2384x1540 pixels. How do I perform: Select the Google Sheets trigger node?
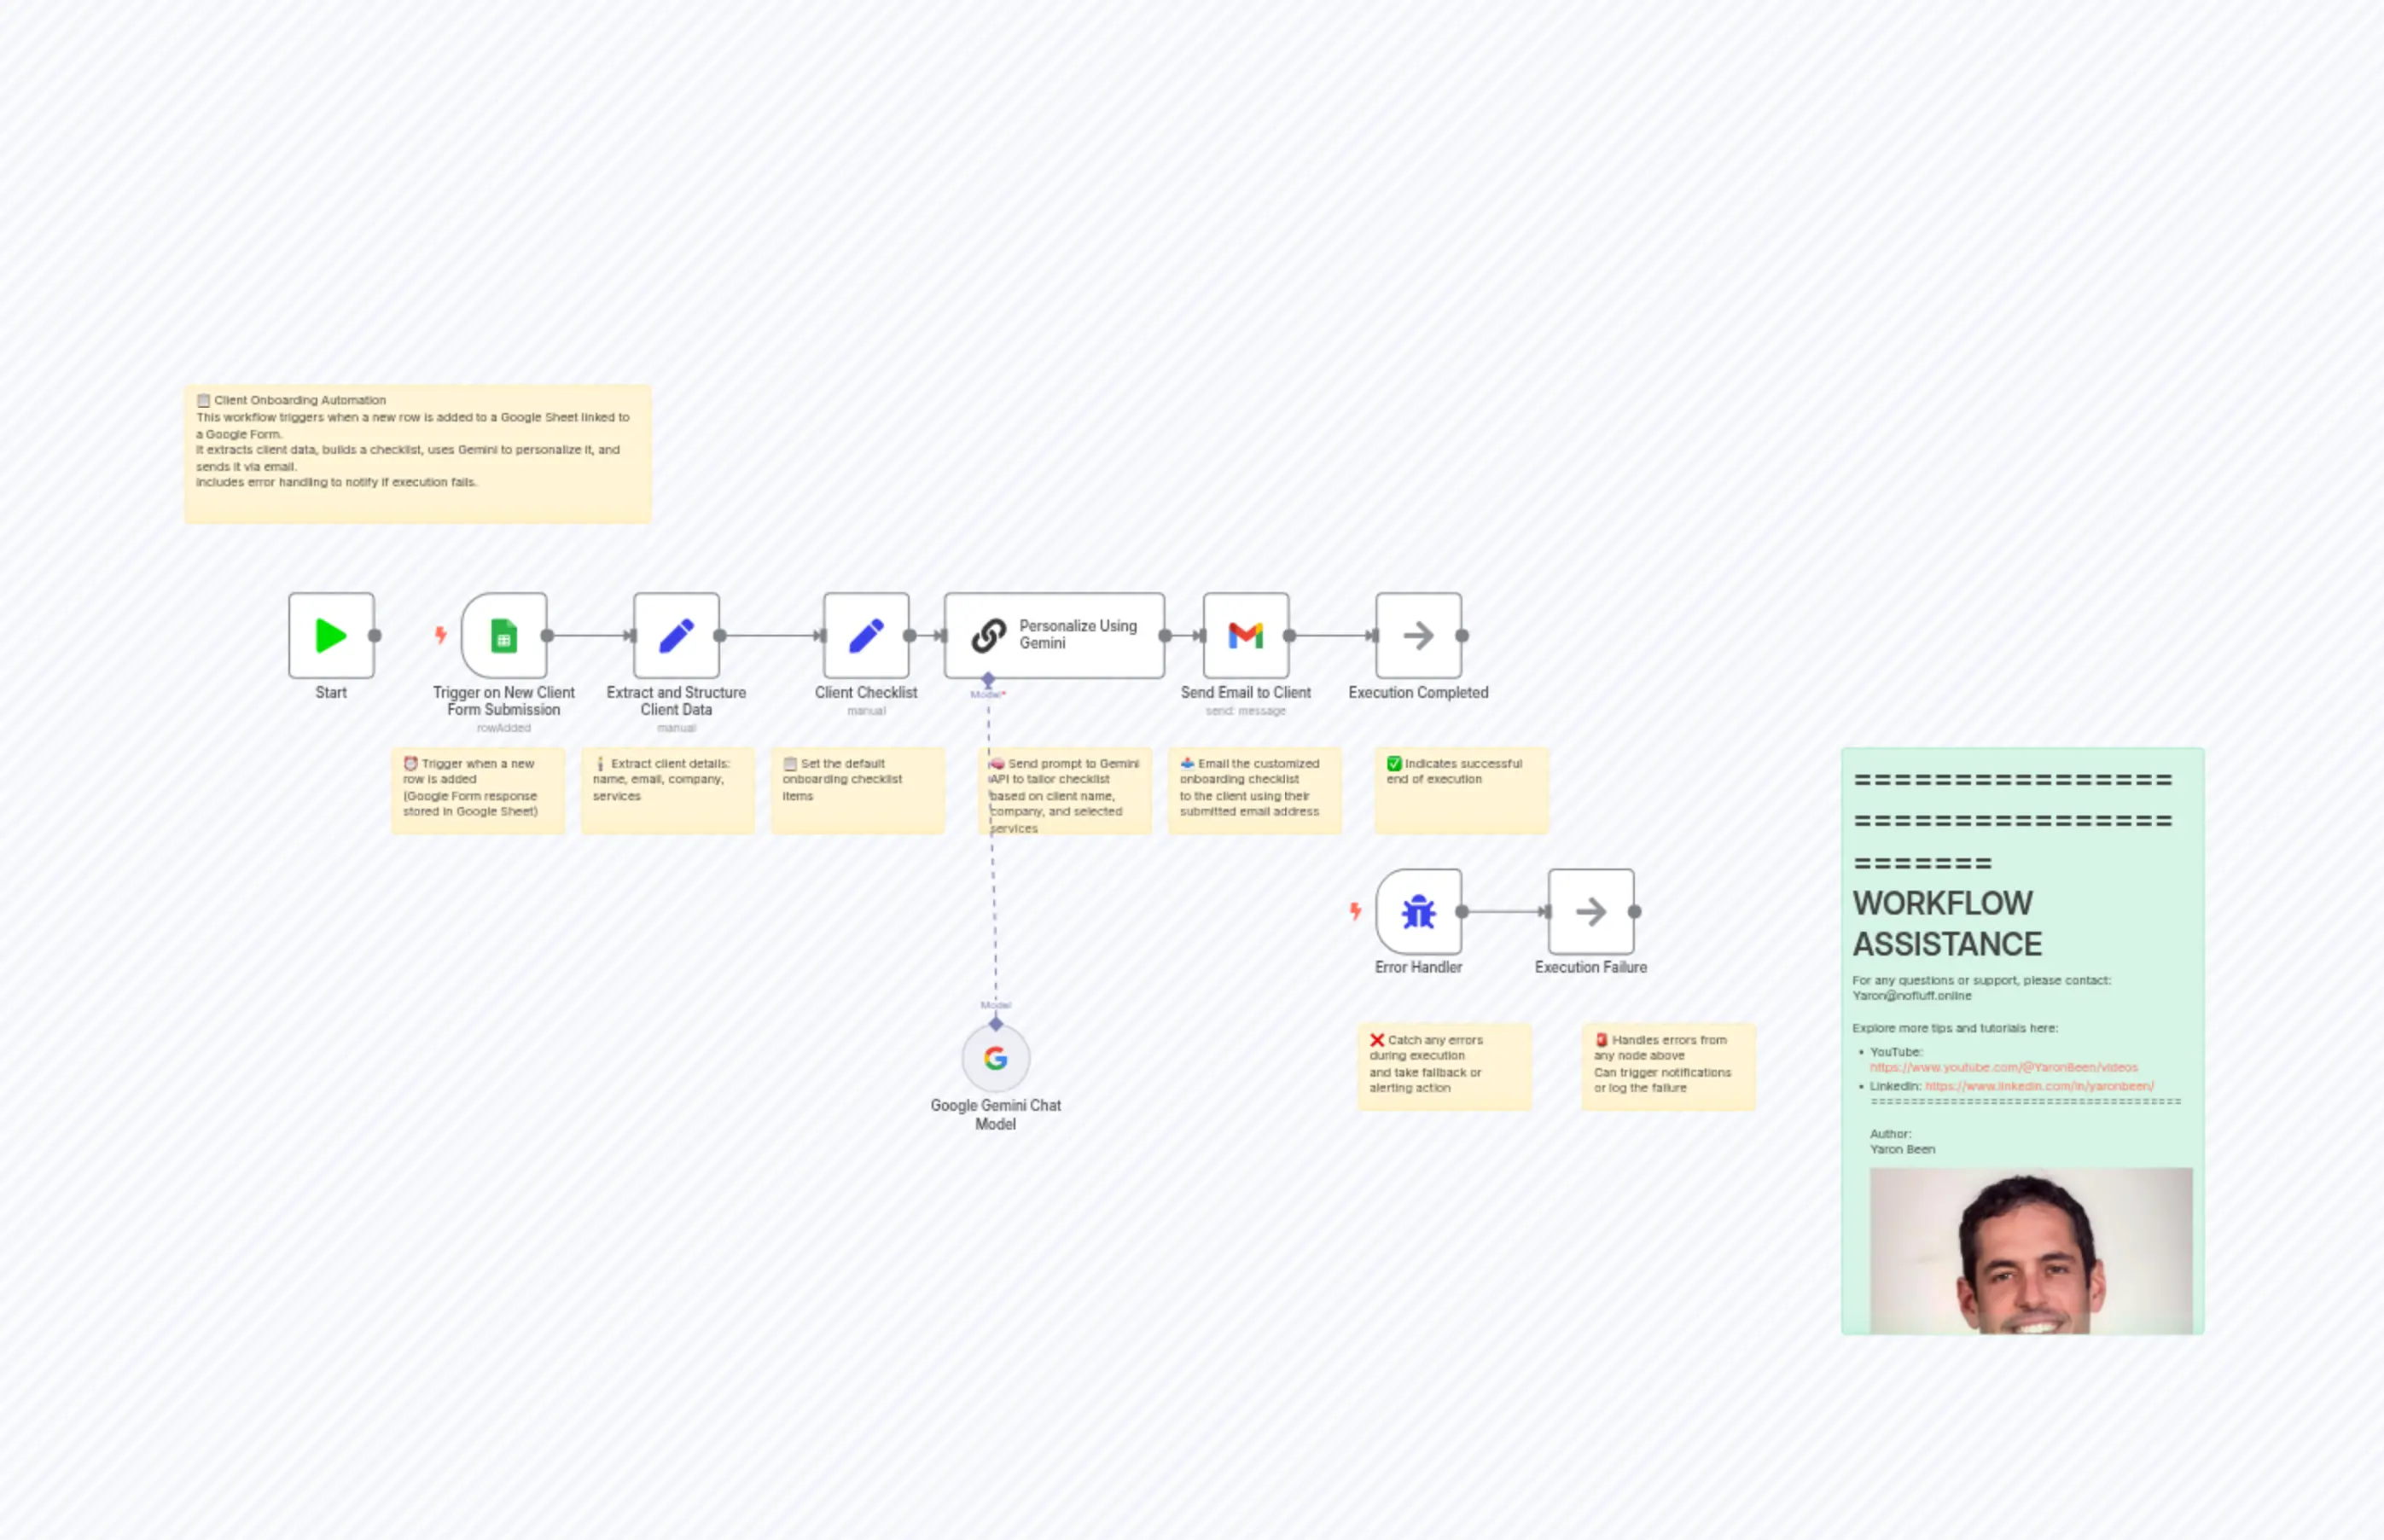[x=504, y=636]
